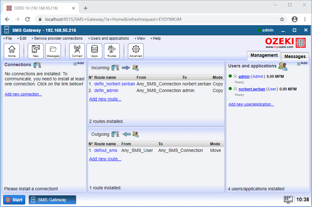
Task: Open the browser three-dot menu
Action: [x=305, y=19]
